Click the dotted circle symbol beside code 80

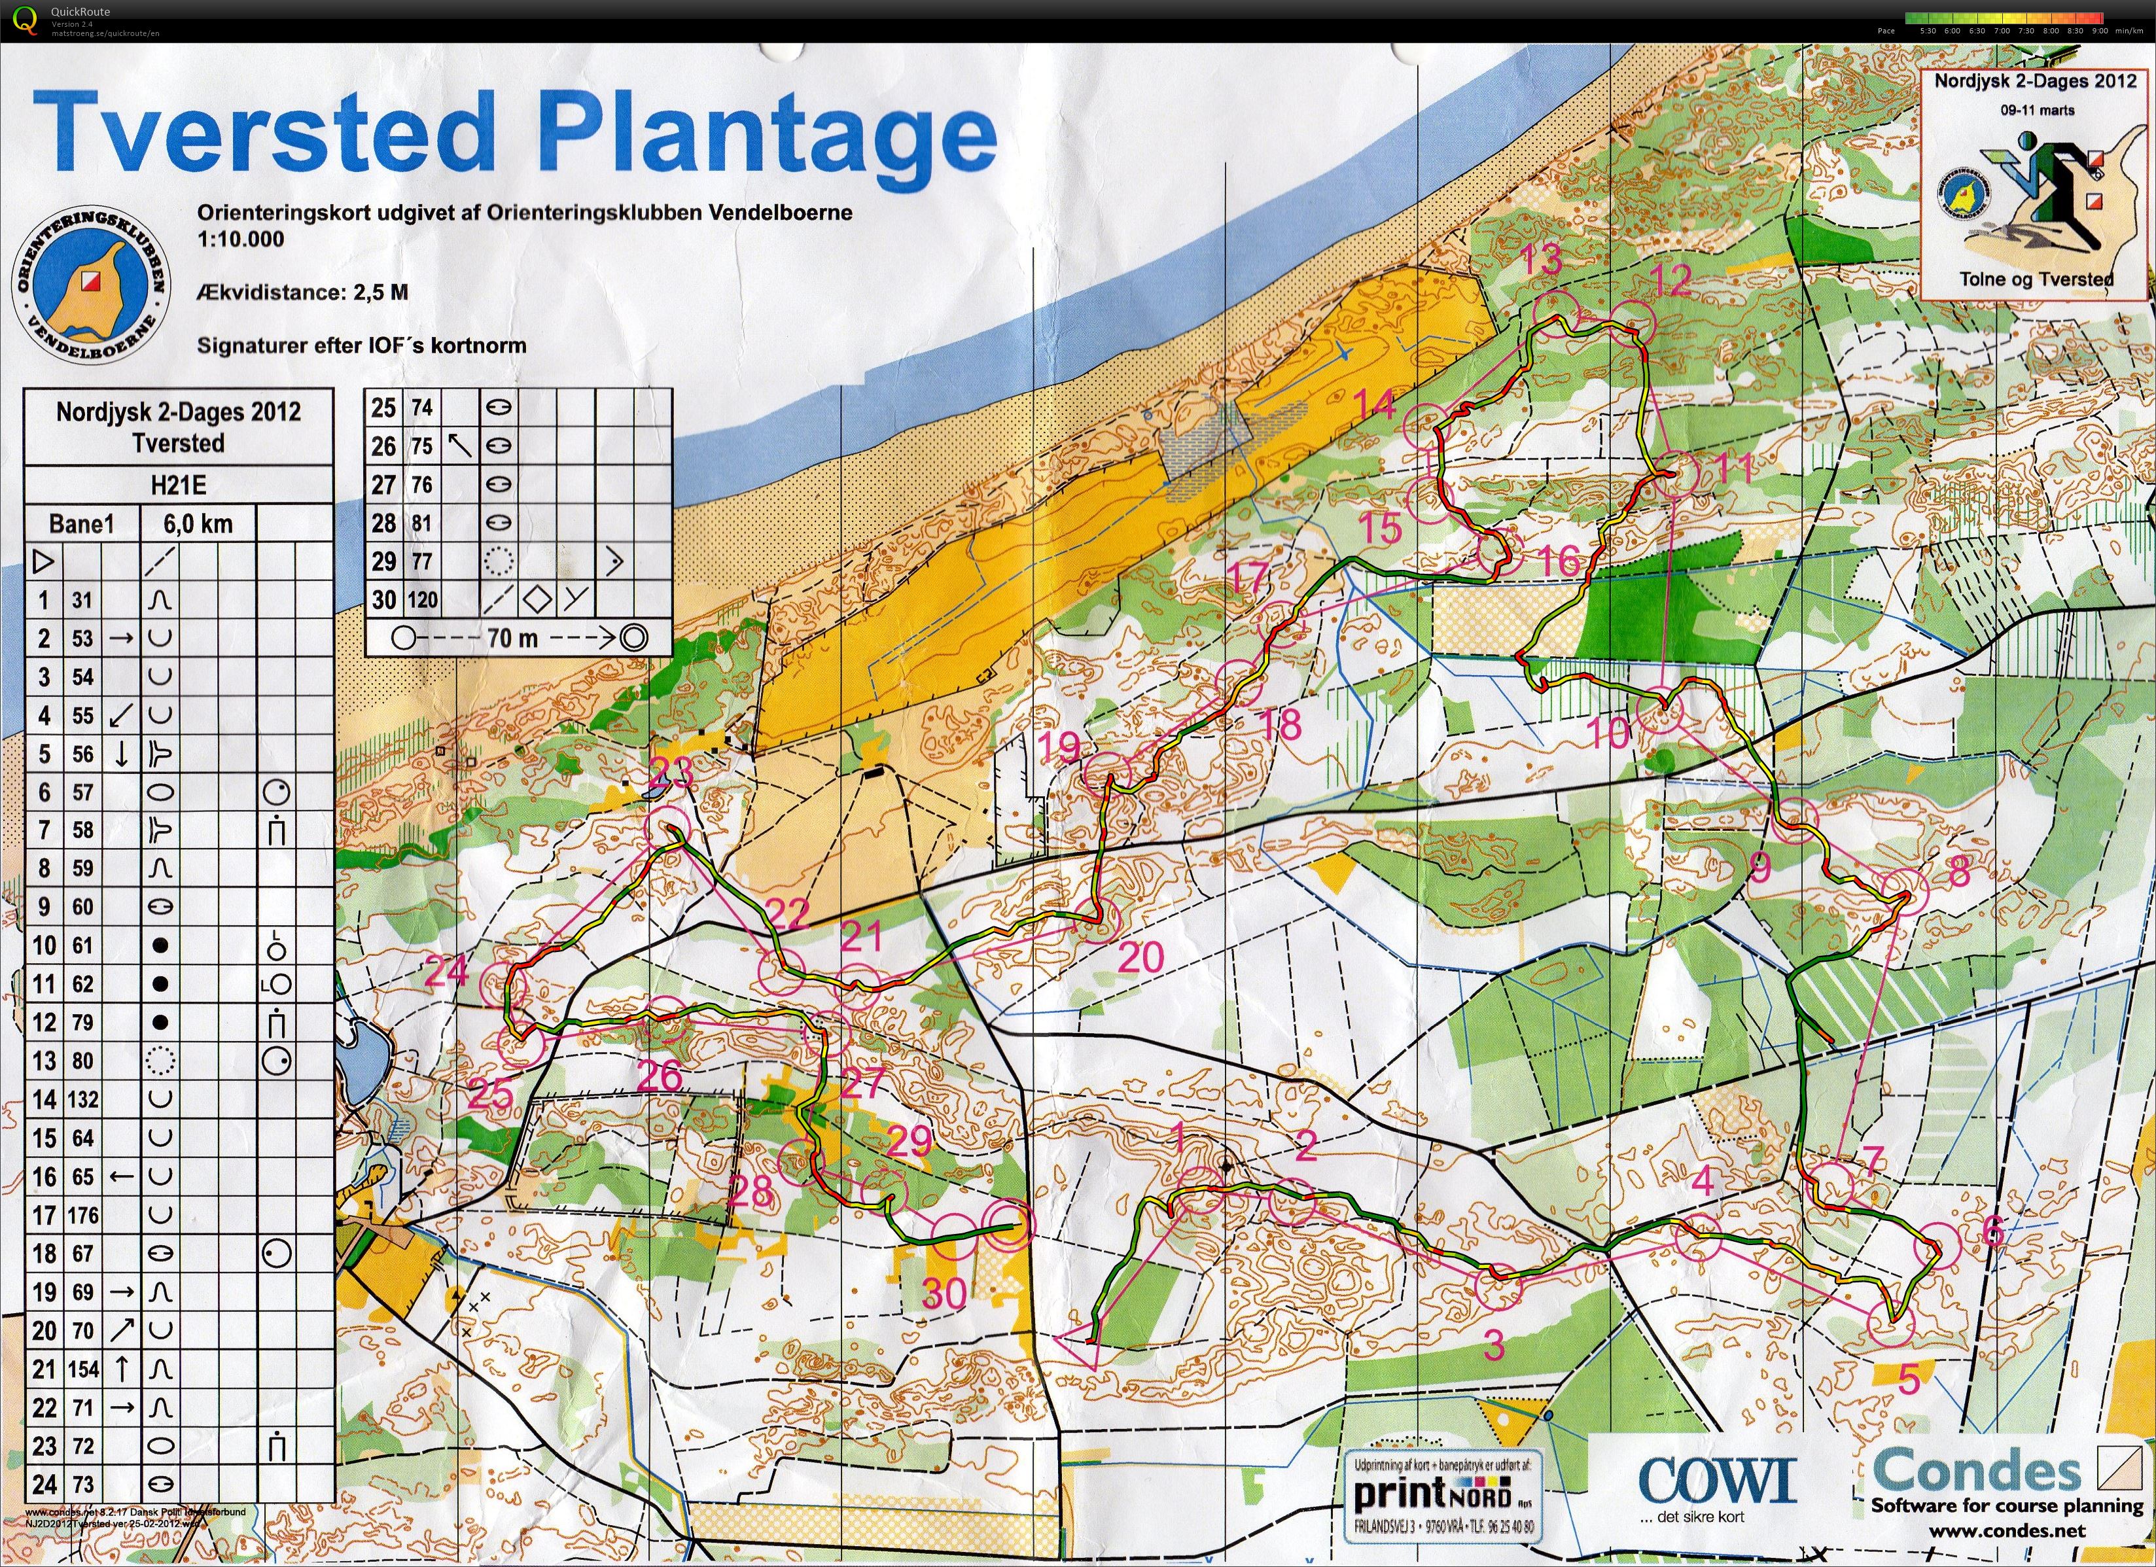click(x=161, y=1061)
